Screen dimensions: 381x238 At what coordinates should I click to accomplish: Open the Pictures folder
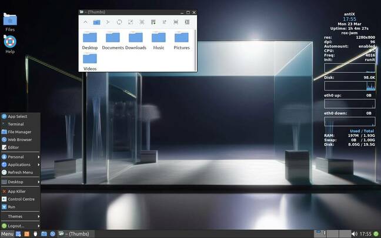pos(182,40)
